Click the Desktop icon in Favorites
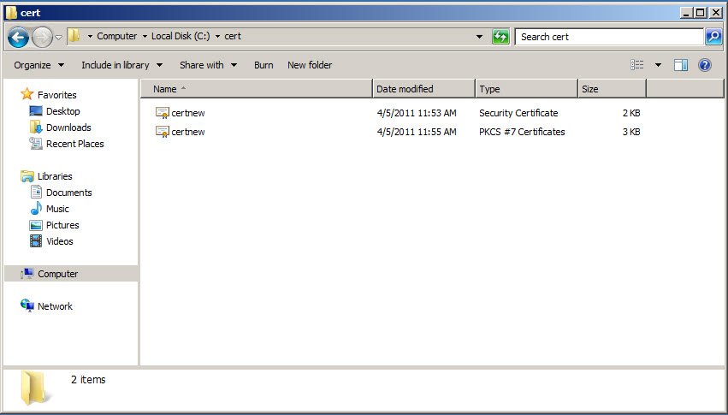 (x=36, y=111)
